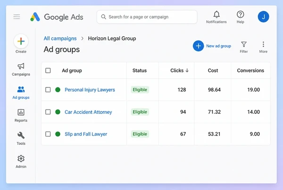The width and height of the screenshot is (283, 190).
Task: Click the Google Ads logo
Action: 57,17
